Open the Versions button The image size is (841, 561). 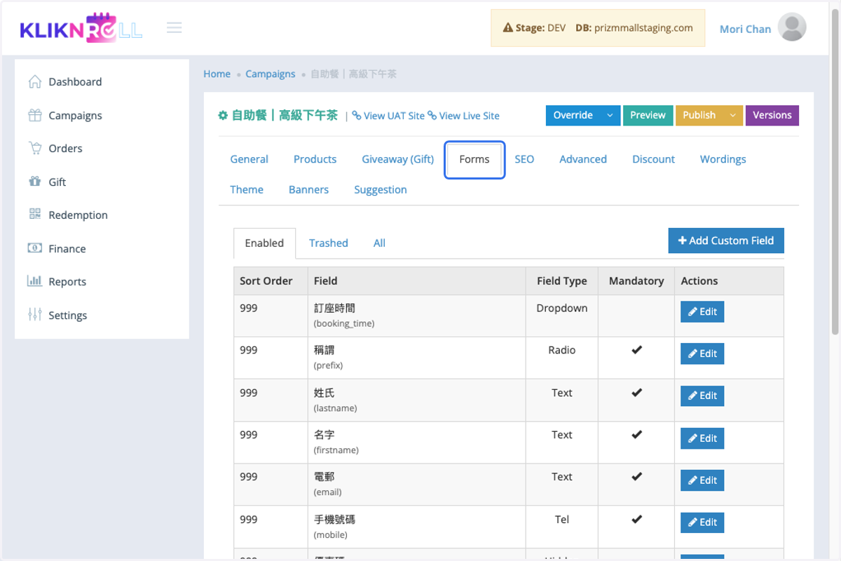(x=772, y=116)
